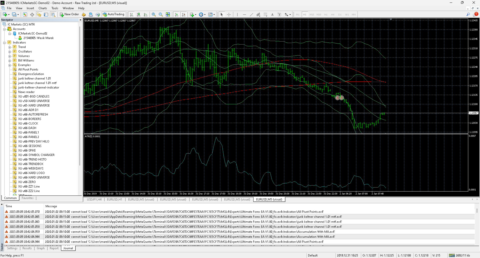Select the Crosshair tool
Image resolution: width=480 pixels, height=258 pixels.
pyautogui.click(x=229, y=14)
